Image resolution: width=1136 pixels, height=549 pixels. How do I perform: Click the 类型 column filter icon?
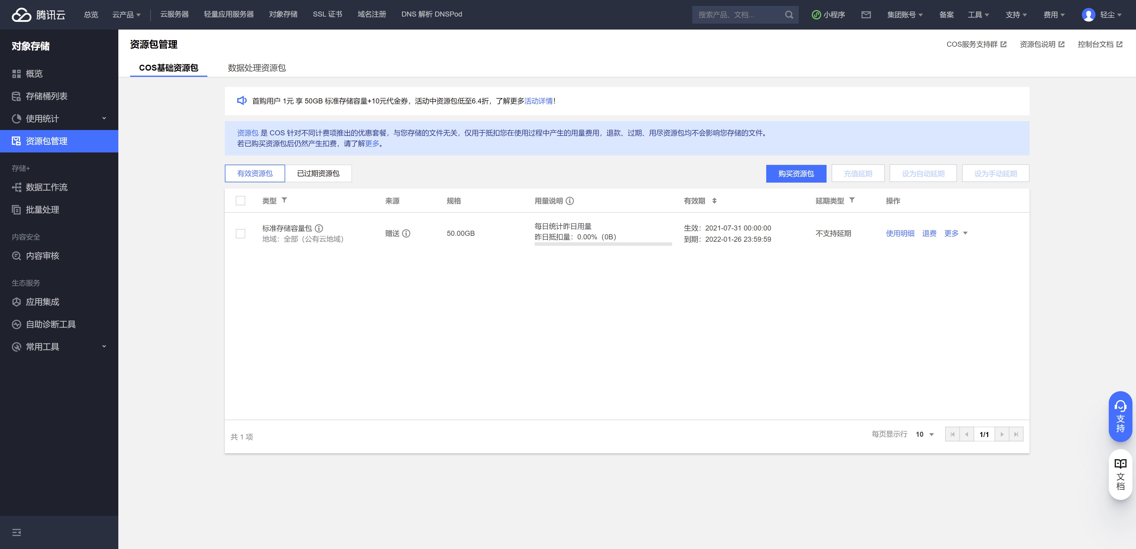[284, 200]
